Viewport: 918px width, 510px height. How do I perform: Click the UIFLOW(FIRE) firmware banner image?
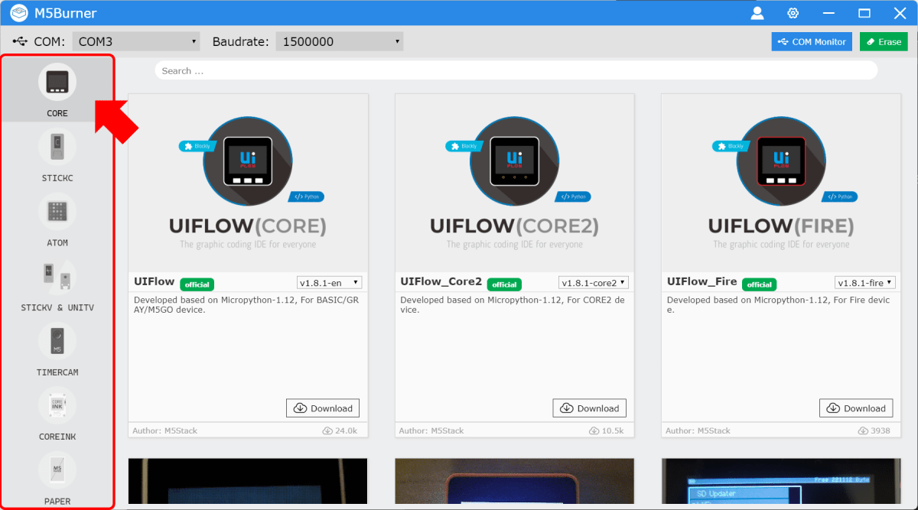[x=781, y=183]
